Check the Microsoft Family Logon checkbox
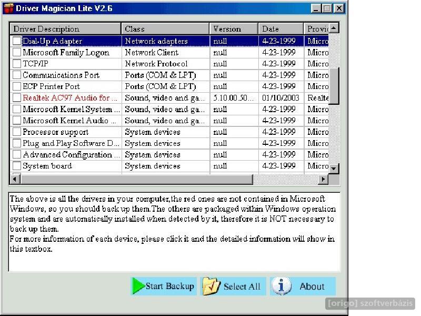Viewport: 421px width, 316px height. 17,52
